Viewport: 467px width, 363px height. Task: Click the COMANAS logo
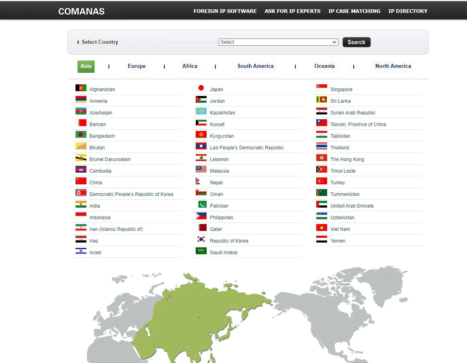click(x=81, y=11)
